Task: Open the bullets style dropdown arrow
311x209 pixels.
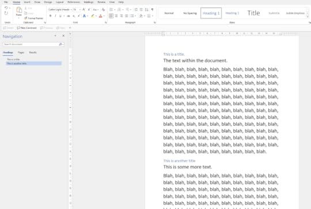Action: tap(115, 10)
